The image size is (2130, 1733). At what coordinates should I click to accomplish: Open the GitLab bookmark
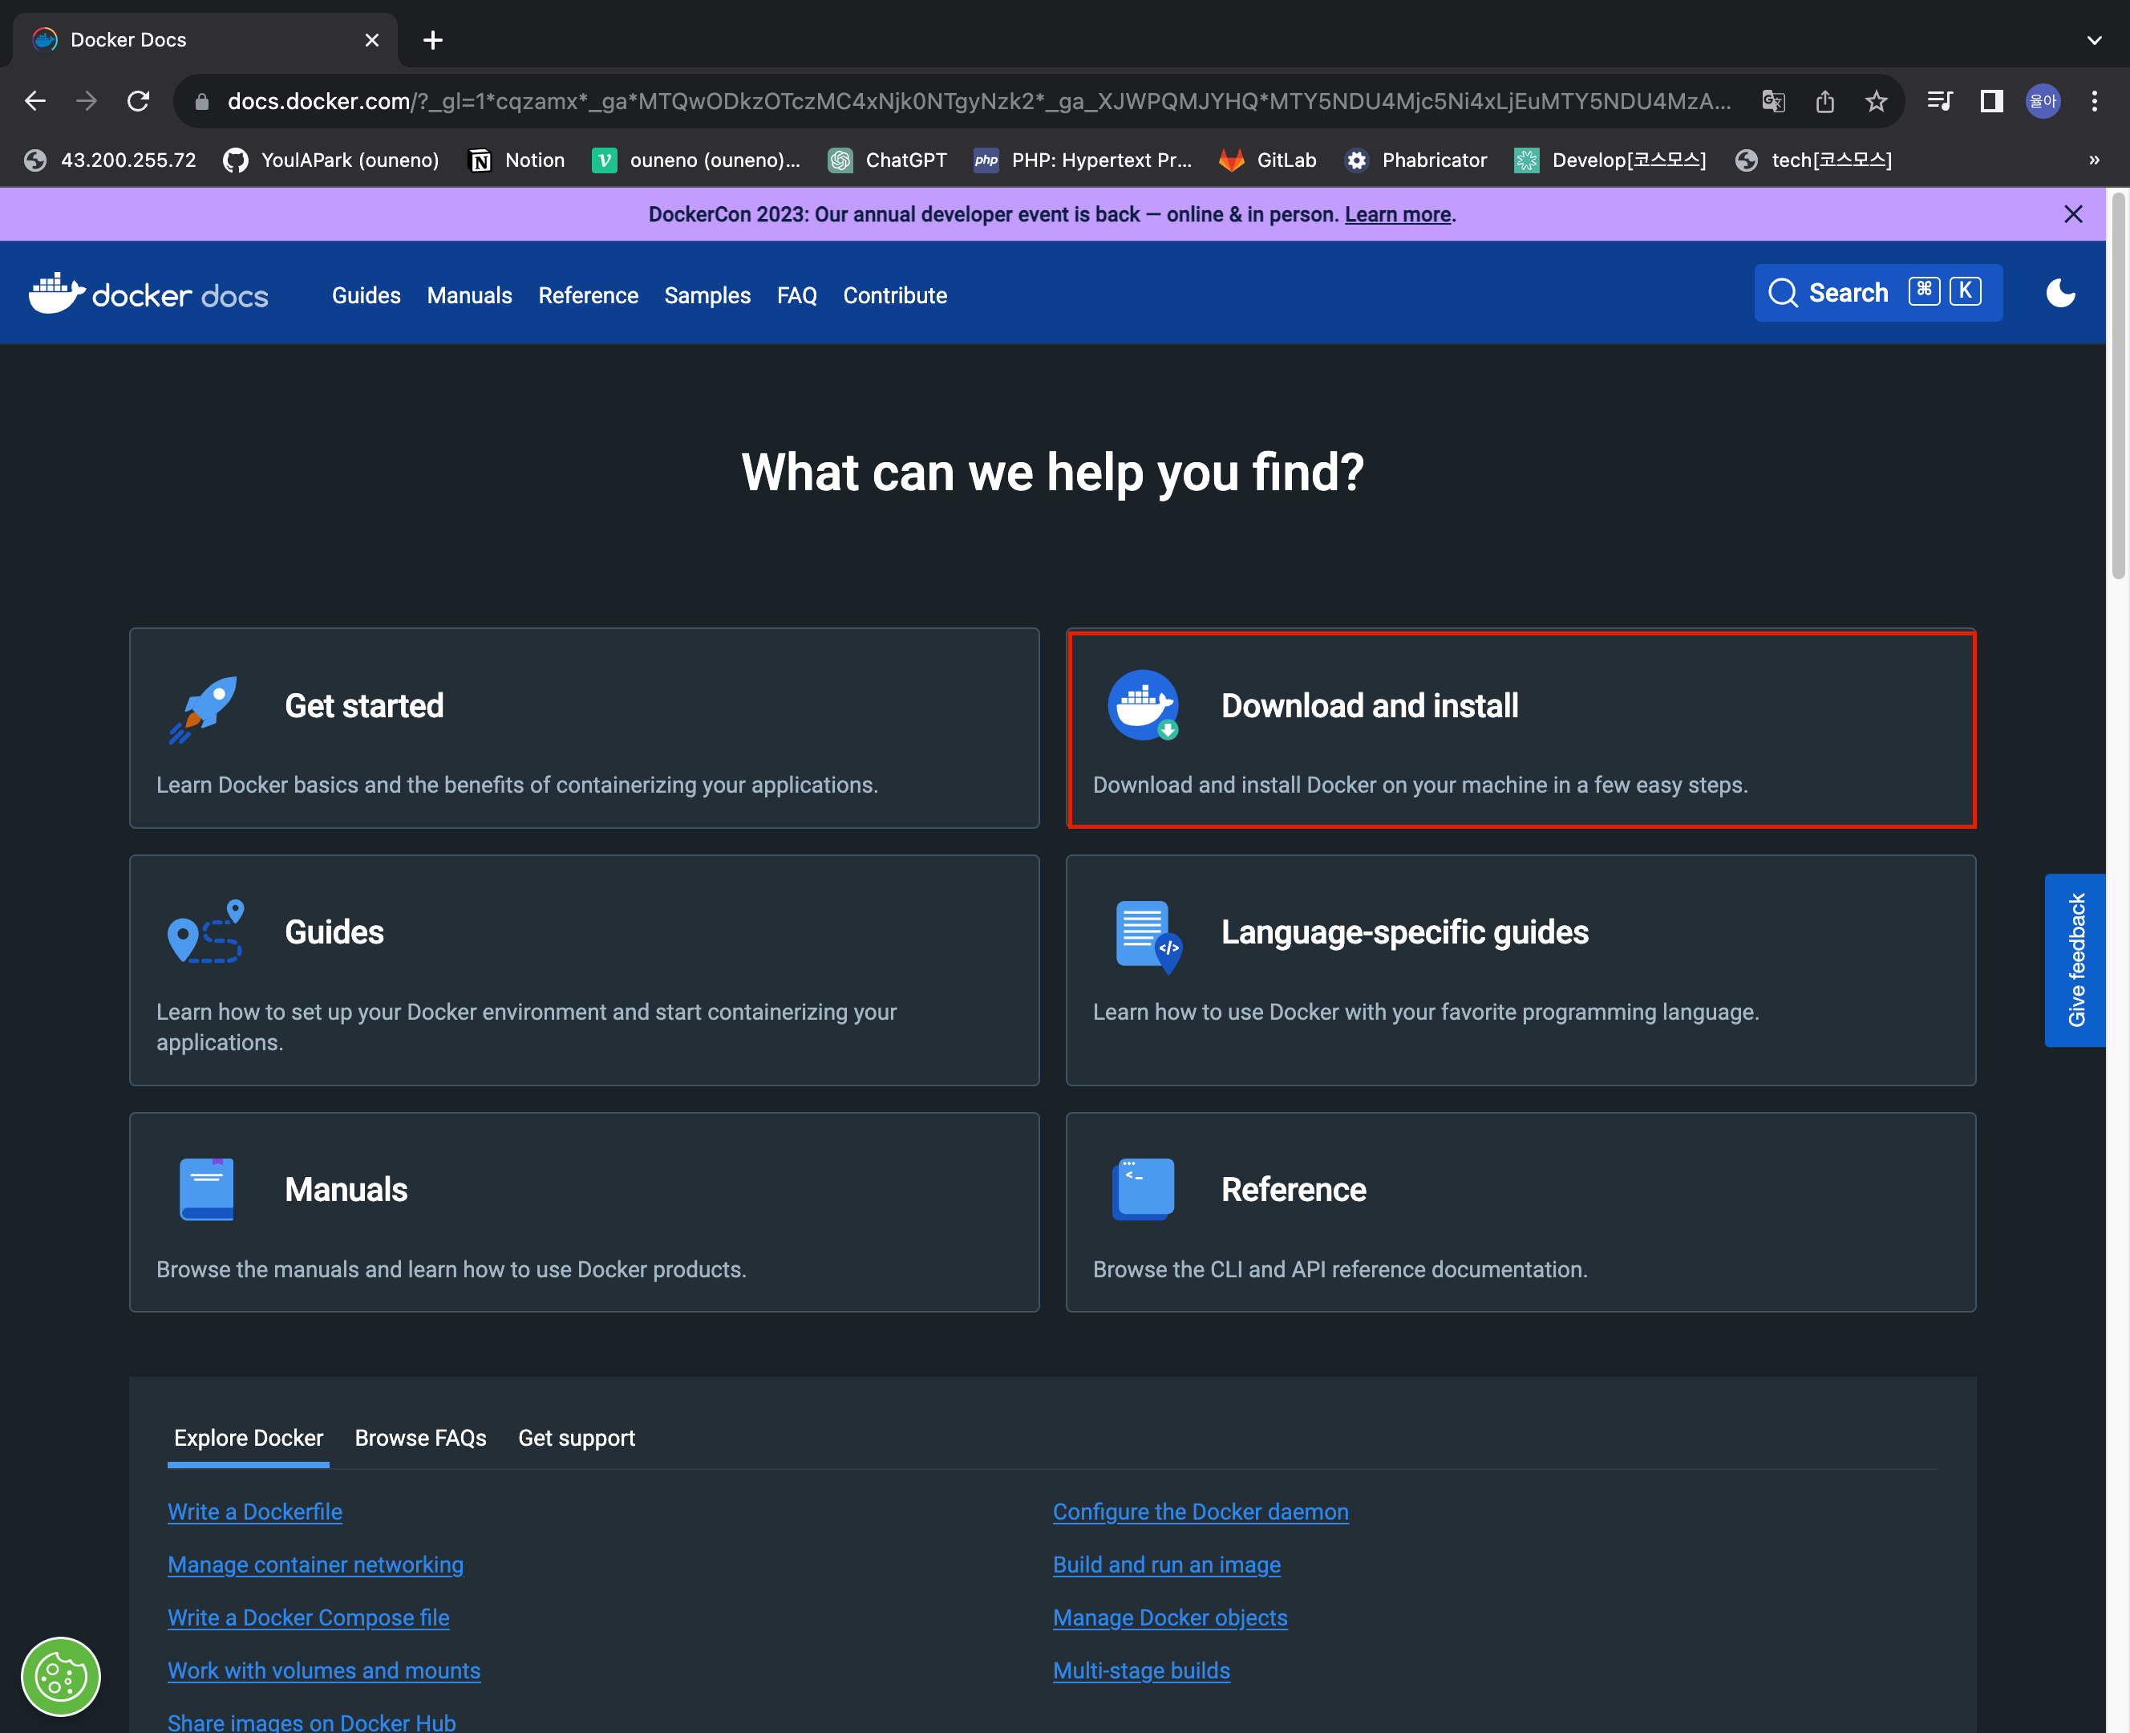(1268, 160)
